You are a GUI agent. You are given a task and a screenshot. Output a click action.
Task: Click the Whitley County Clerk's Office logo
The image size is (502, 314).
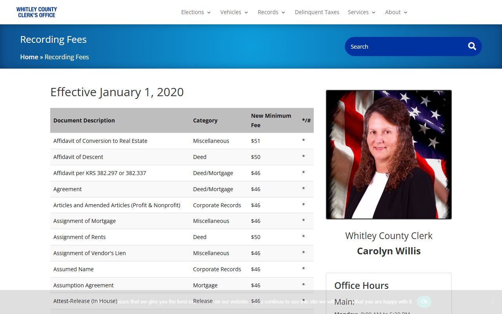coord(36,12)
